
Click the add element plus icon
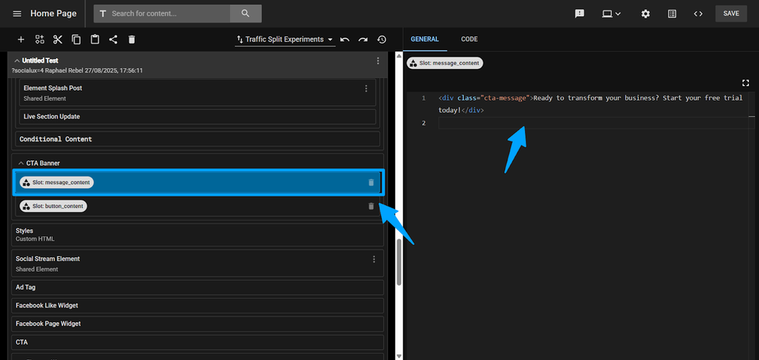(21, 39)
